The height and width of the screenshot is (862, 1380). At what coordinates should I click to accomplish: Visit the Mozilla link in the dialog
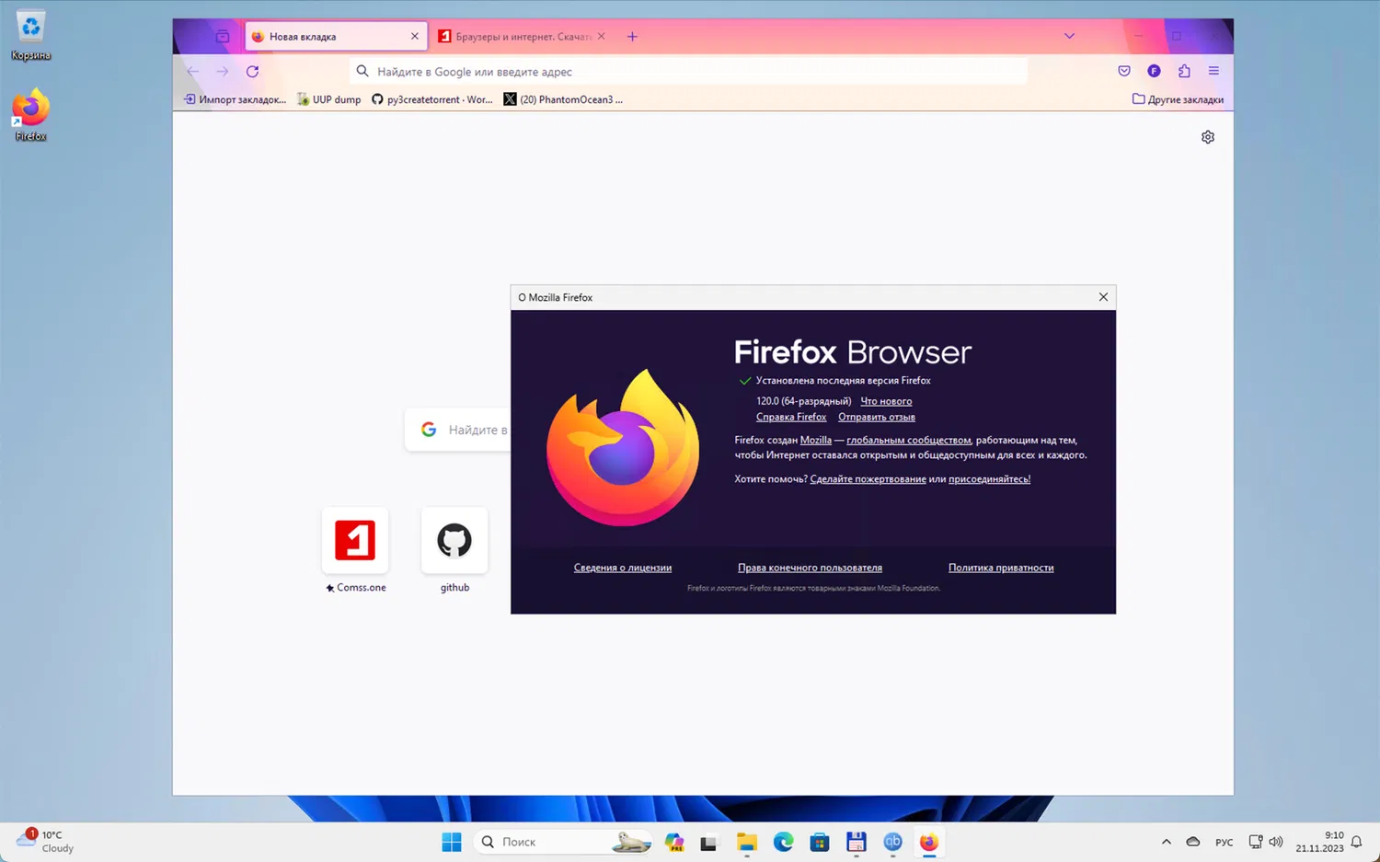816,440
